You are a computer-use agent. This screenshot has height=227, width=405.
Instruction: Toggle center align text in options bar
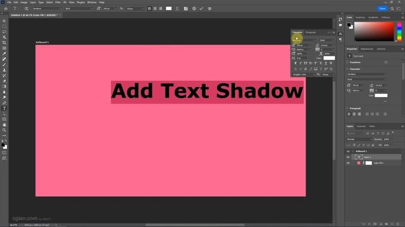[x=155, y=8]
